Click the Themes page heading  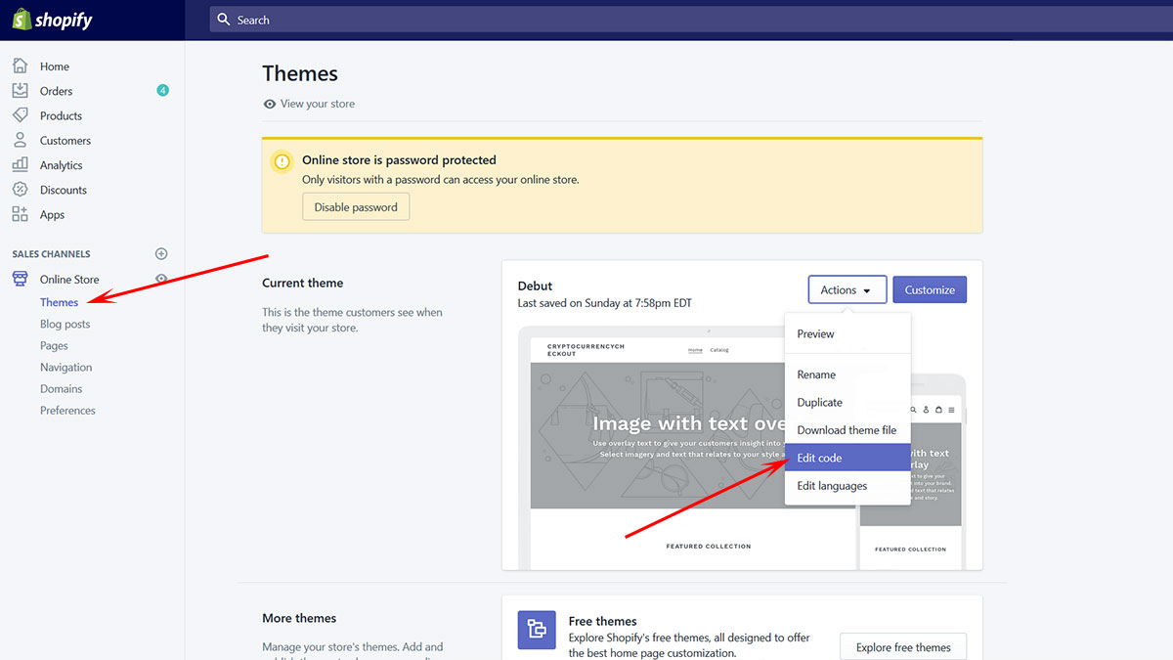300,74
